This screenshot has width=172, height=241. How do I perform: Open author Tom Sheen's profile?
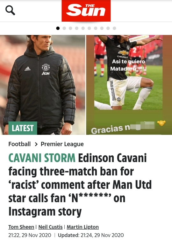[21, 227]
